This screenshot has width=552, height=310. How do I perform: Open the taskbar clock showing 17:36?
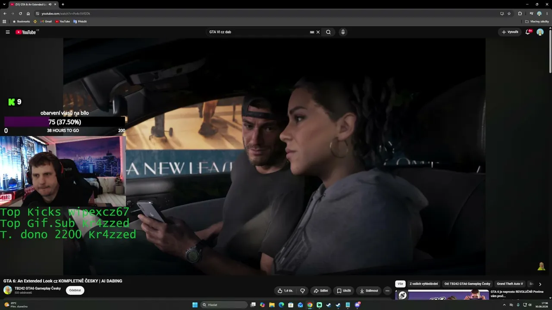click(x=542, y=305)
